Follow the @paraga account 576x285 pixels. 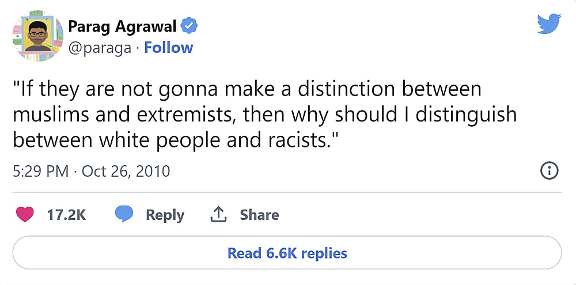pos(168,48)
